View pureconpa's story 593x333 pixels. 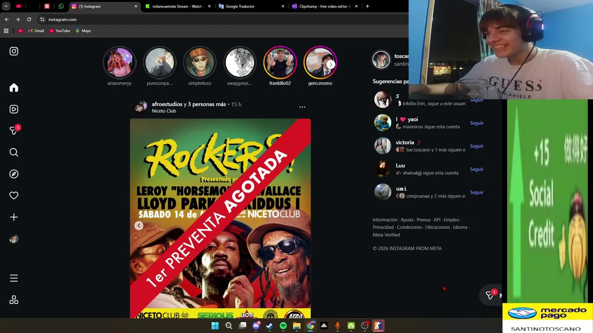point(159,62)
